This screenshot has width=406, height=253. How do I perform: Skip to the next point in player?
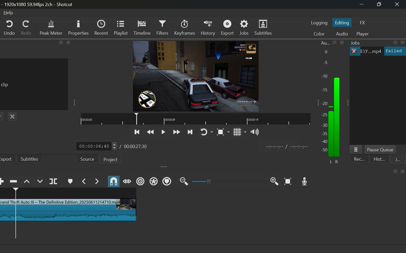click(190, 132)
